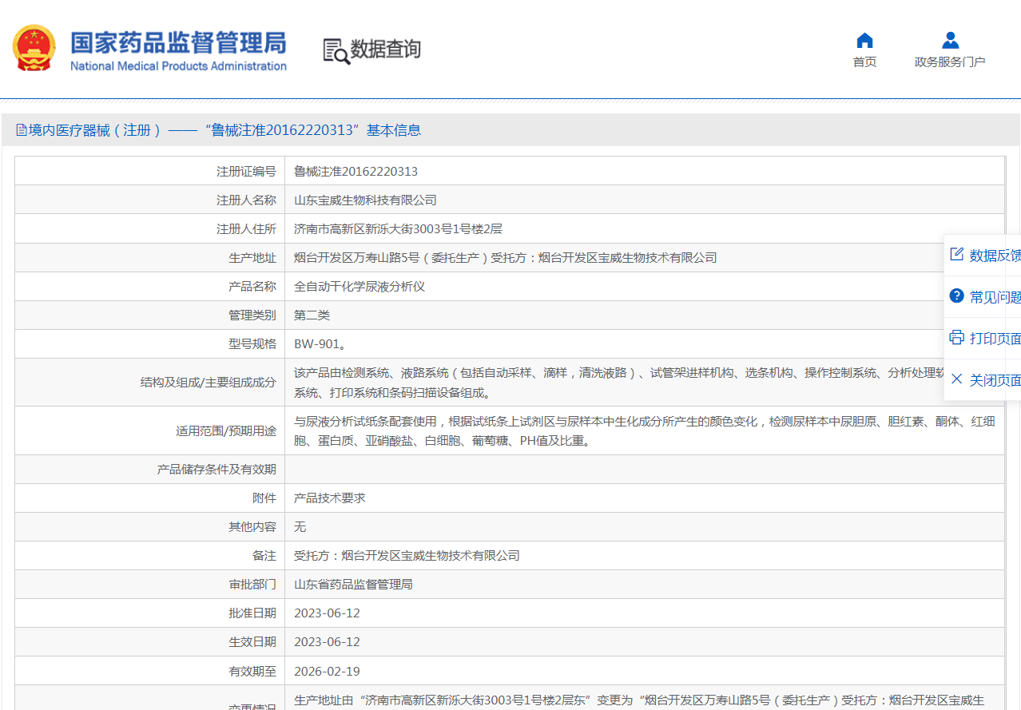Click the 变更情况 production address change text
This screenshot has height=710, width=1021.
pos(639,700)
